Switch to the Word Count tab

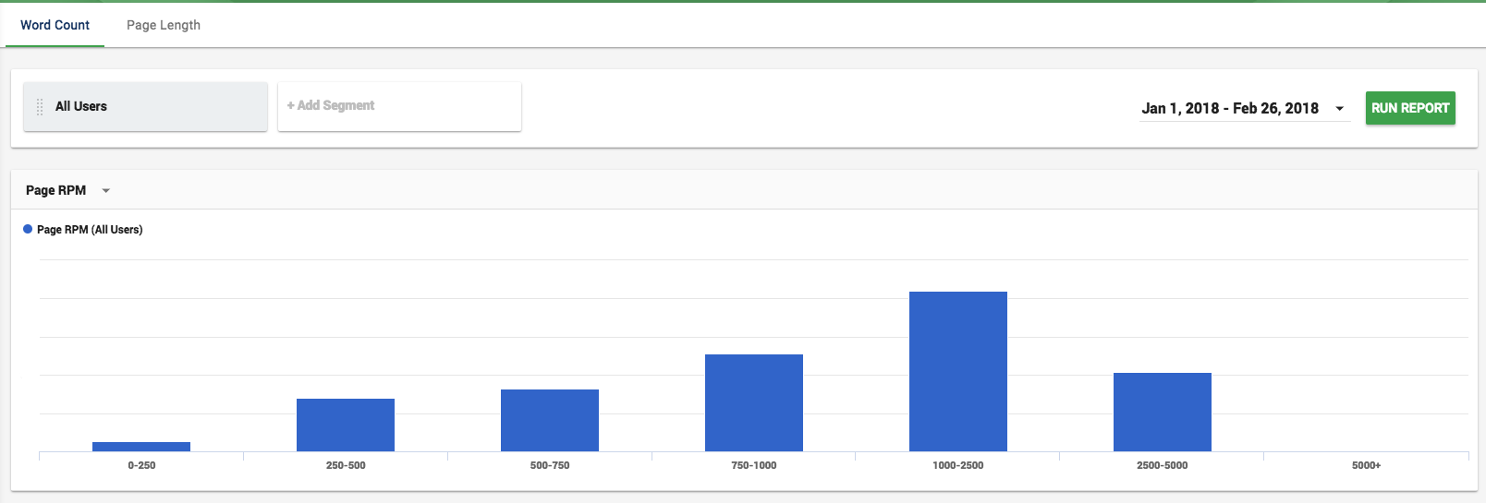click(x=55, y=25)
